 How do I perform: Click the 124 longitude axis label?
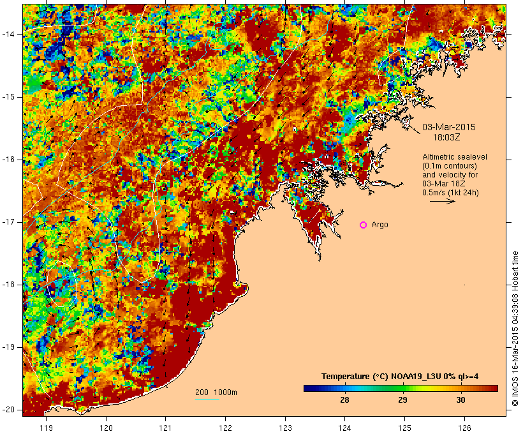[x=344, y=428]
